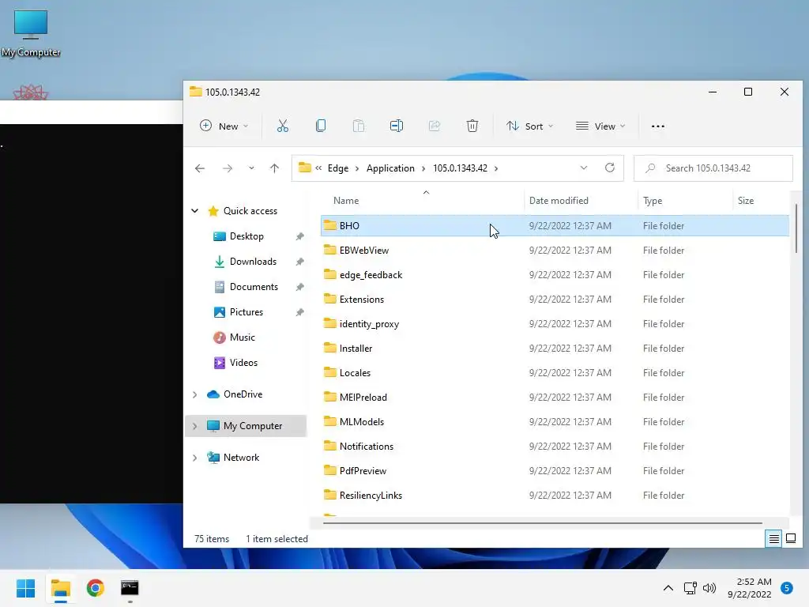Screen dimensions: 809x607
Task: Expand the My Computer tree node
Action: coord(195,426)
